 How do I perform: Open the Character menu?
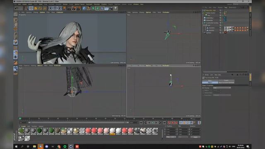(x=97, y=4)
